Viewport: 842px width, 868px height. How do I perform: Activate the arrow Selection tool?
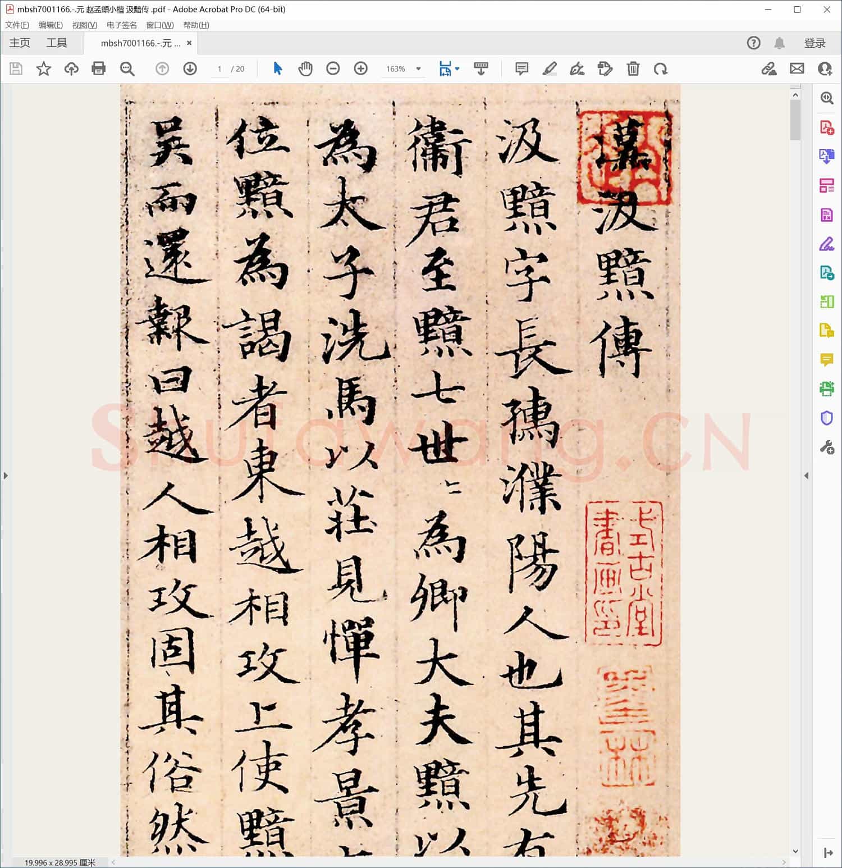point(277,68)
